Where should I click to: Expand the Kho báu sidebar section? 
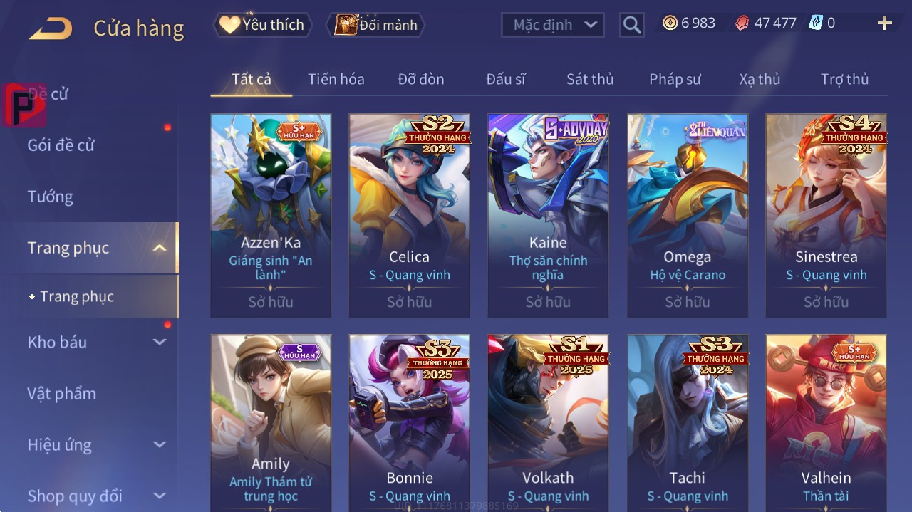point(160,342)
